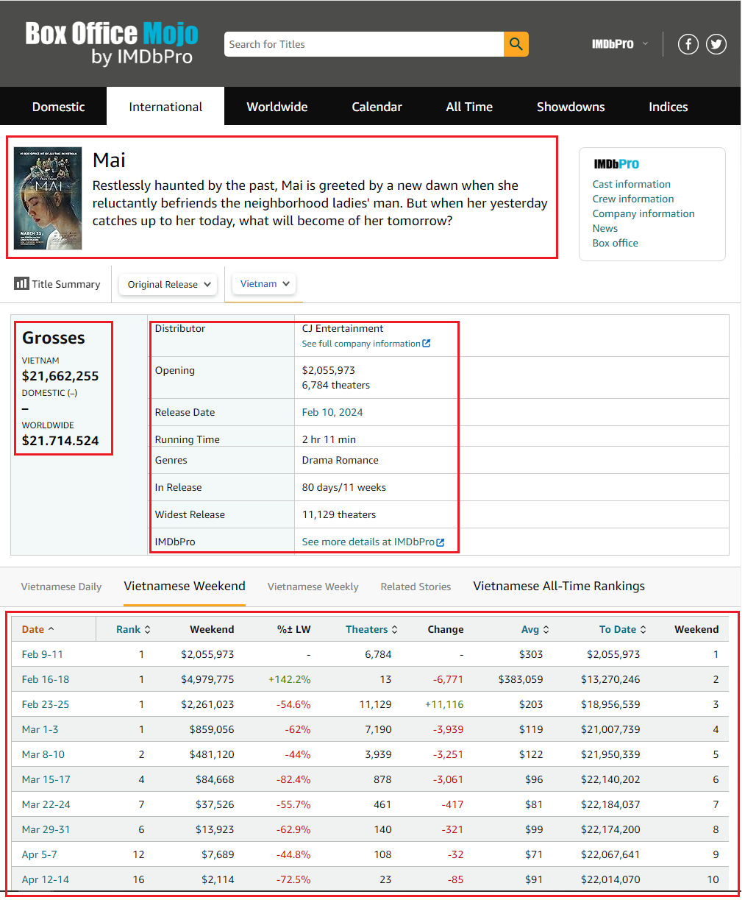
Task: Click the Search for Titles field
Action: click(x=364, y=44)
